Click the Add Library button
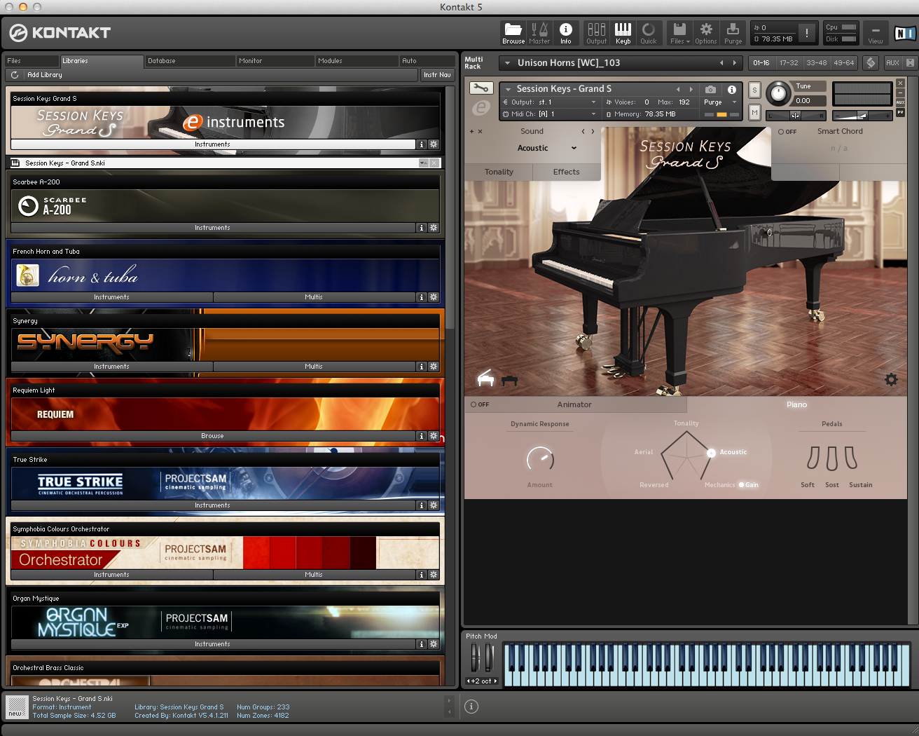This screenshot has width=919, height=736. tap(45, 75)
